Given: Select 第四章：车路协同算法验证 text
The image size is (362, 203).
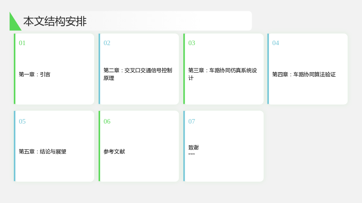Looking at the screenshot, I should coord(304,74).
